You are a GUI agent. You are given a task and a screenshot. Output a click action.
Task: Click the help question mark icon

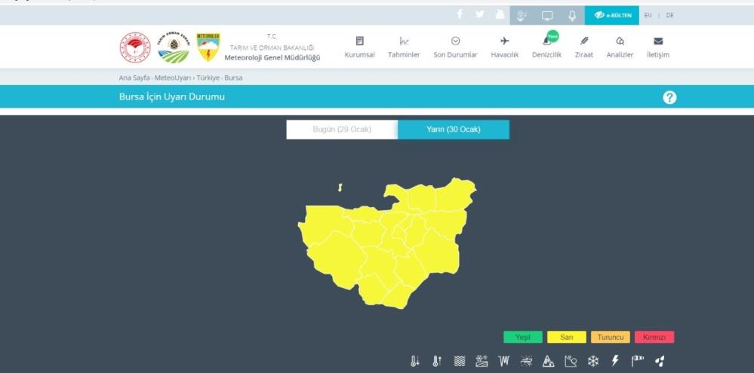tap(669, 97)
